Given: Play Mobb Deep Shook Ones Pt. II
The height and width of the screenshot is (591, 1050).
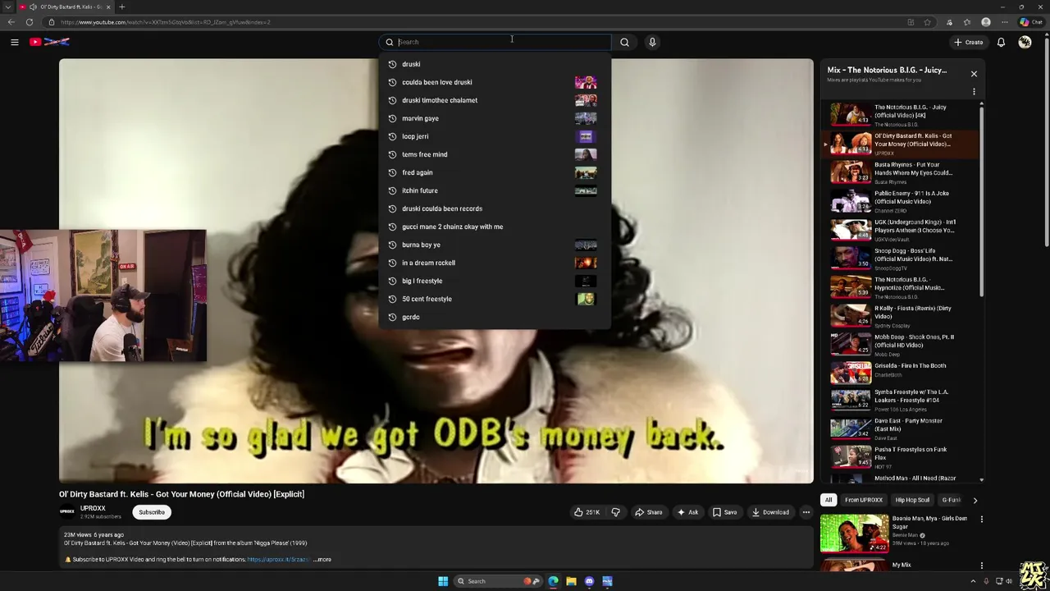Looking at the screenshot, I should 901,345.
